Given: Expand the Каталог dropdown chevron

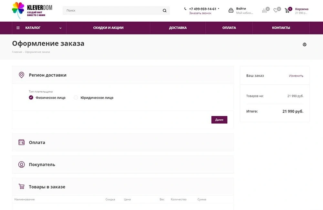Looking at the screenshot, I should click(60, 28).
